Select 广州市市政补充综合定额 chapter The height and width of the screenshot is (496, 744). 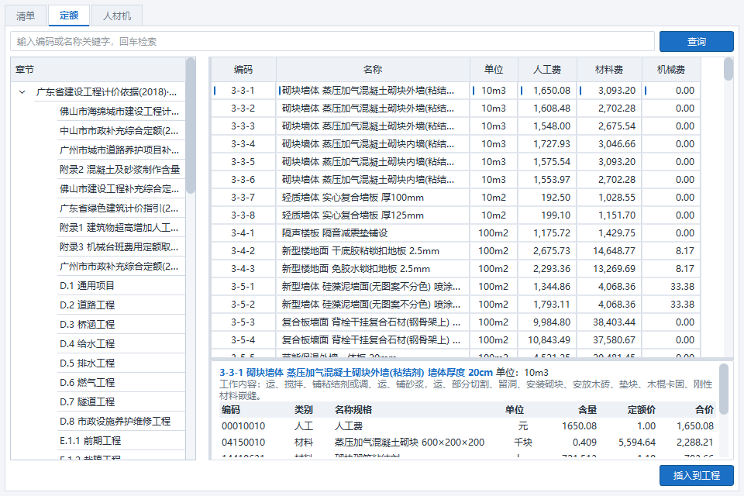point(119,267)
